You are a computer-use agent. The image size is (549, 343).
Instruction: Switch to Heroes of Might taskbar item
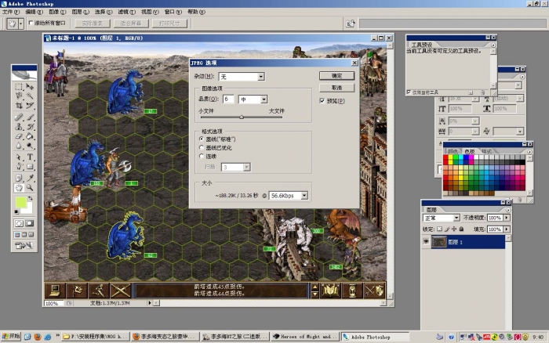(x=305, y=337)
